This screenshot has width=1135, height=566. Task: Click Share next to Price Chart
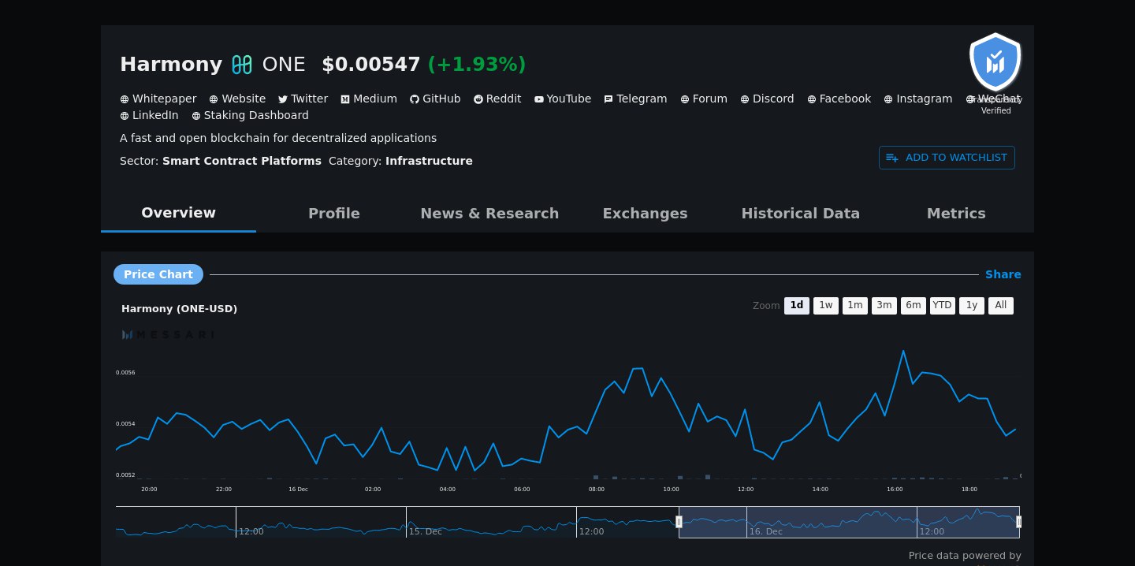point(1003,274)
